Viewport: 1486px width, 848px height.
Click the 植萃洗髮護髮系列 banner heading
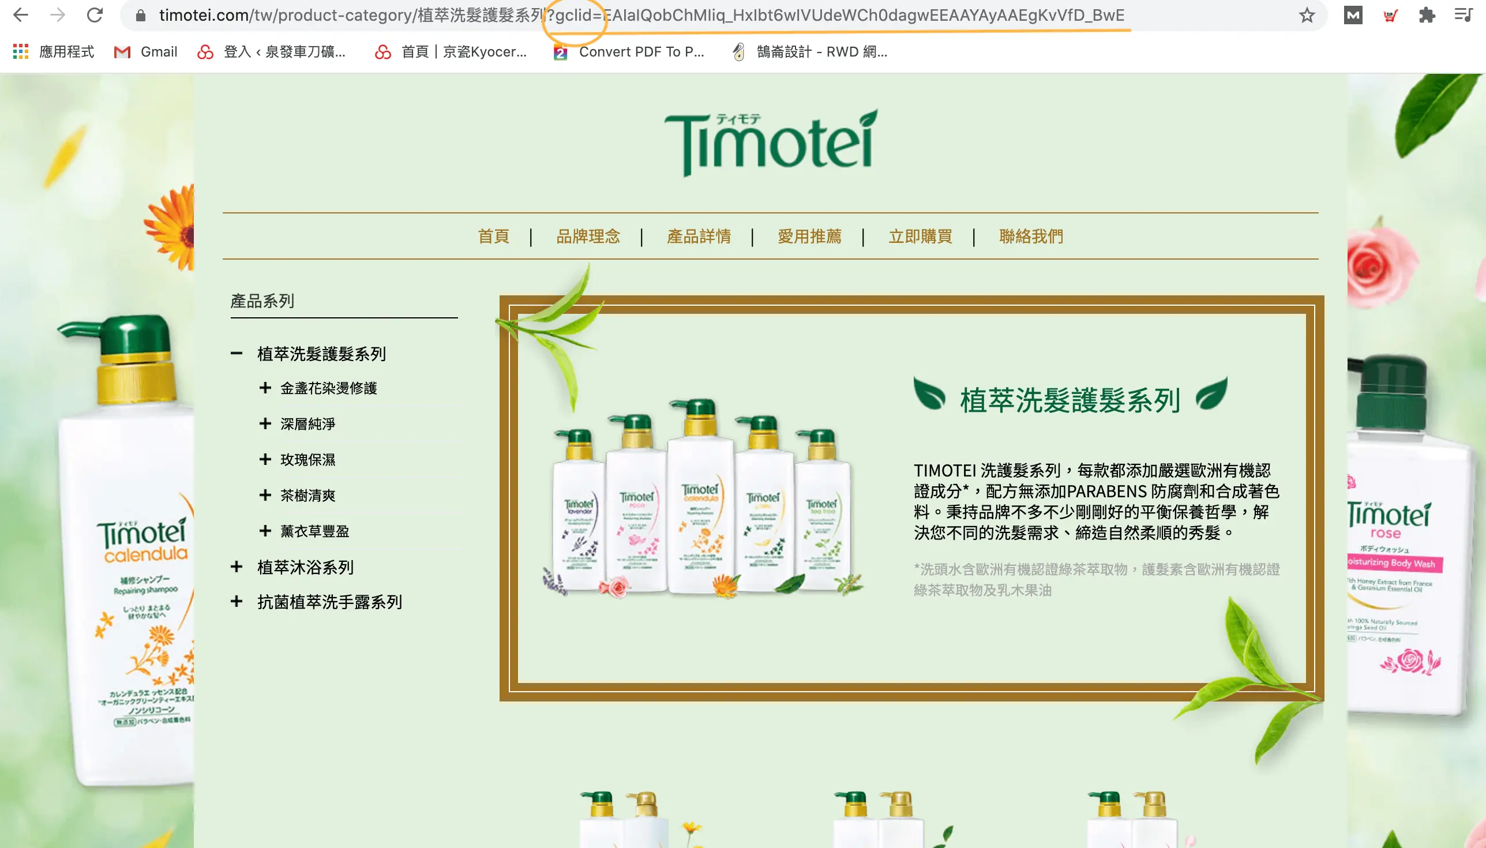(1070, 400)
